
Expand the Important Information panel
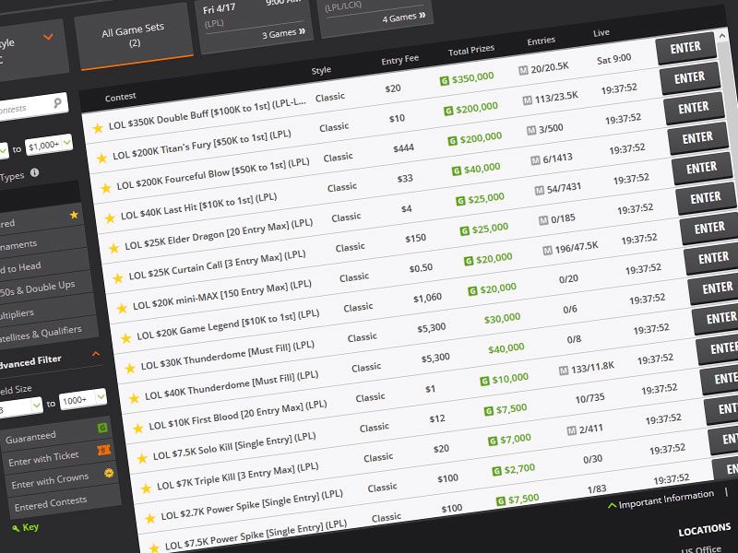661,500
